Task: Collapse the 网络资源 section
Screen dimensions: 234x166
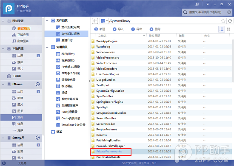Action: (3, 21)
